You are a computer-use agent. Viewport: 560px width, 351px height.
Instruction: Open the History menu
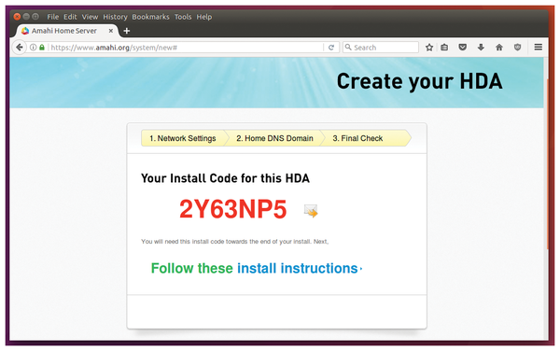[115, 17]
